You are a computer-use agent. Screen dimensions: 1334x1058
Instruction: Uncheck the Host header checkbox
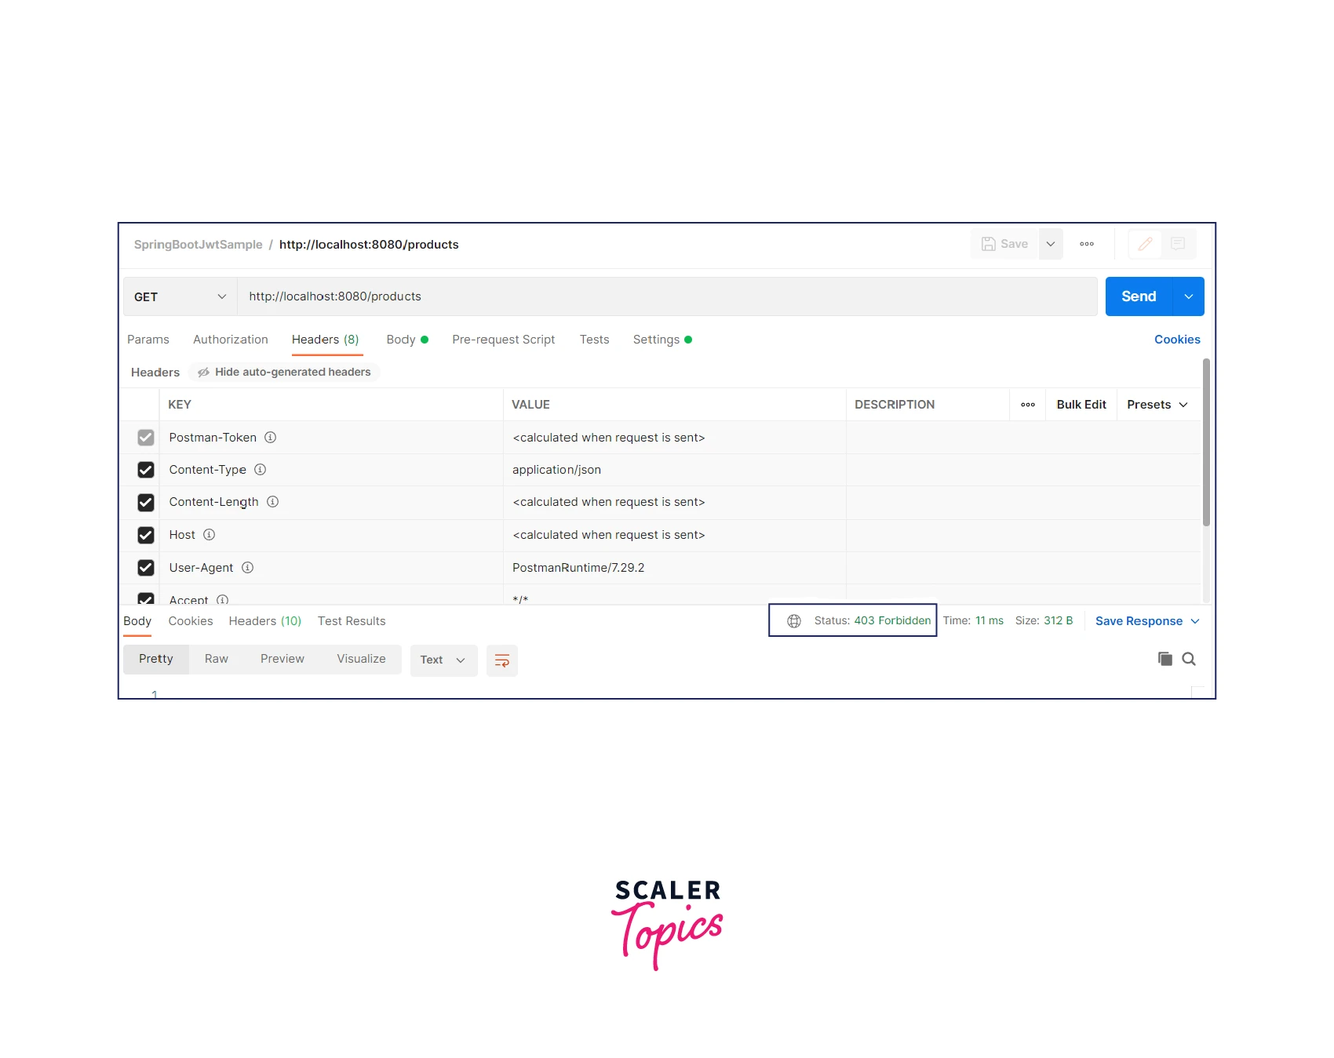[146, 535]
